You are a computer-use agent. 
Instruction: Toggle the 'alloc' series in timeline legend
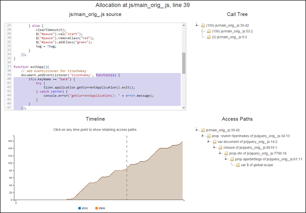(x=85, y=208)
